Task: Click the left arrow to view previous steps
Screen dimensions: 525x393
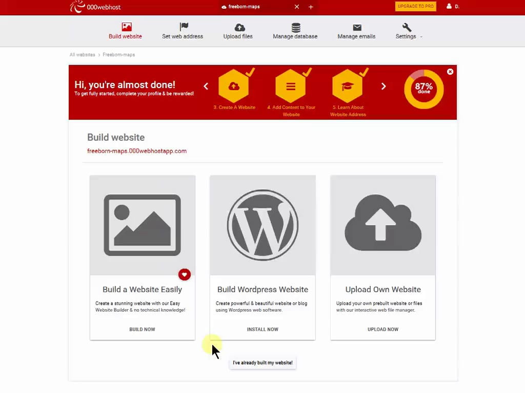Action: click(206, 86)
